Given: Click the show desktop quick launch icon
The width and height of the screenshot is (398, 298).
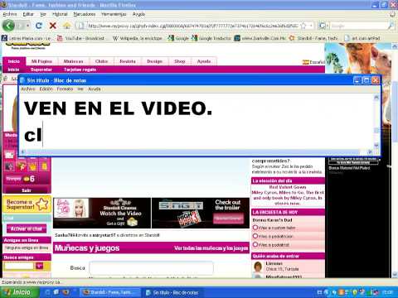Looking at the screenshot, I should [56, 292].
